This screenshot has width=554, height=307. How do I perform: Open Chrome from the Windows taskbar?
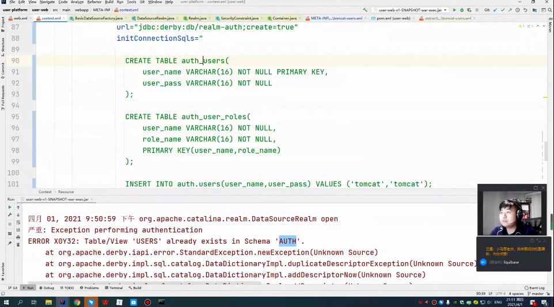77,302
